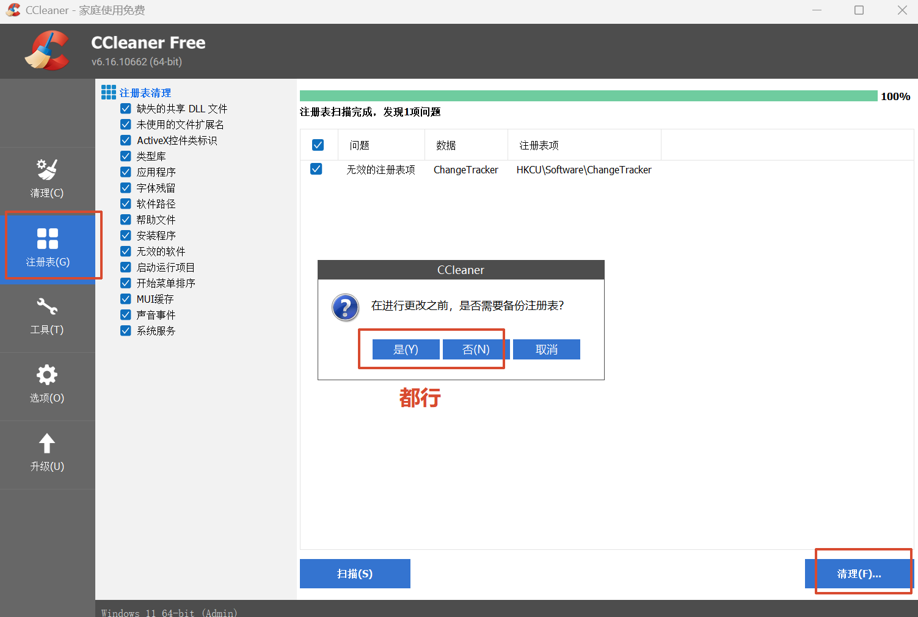Select the 注册表(G) registry section
Image resolution: width=918 pixels, height=617 pixels.
click(47, 249)
